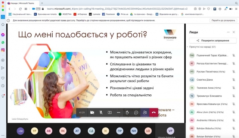
Task: Hang up the Teams call
Action: 153,112
